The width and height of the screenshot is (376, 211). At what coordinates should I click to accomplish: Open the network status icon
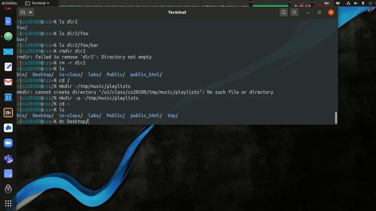point(348,3)
